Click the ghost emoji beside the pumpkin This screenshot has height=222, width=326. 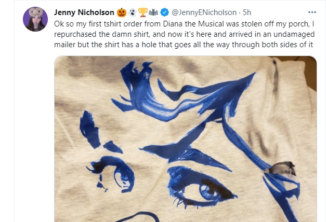pos(132,12)
